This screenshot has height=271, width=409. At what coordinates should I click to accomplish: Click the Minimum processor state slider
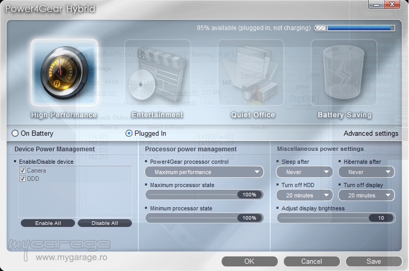[204, 218]
